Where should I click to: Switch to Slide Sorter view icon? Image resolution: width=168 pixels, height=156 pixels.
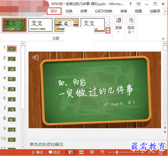click(x=81, y=152)
